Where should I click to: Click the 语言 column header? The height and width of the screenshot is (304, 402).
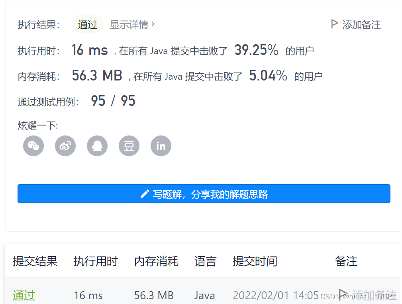click(x=205, y=261)
